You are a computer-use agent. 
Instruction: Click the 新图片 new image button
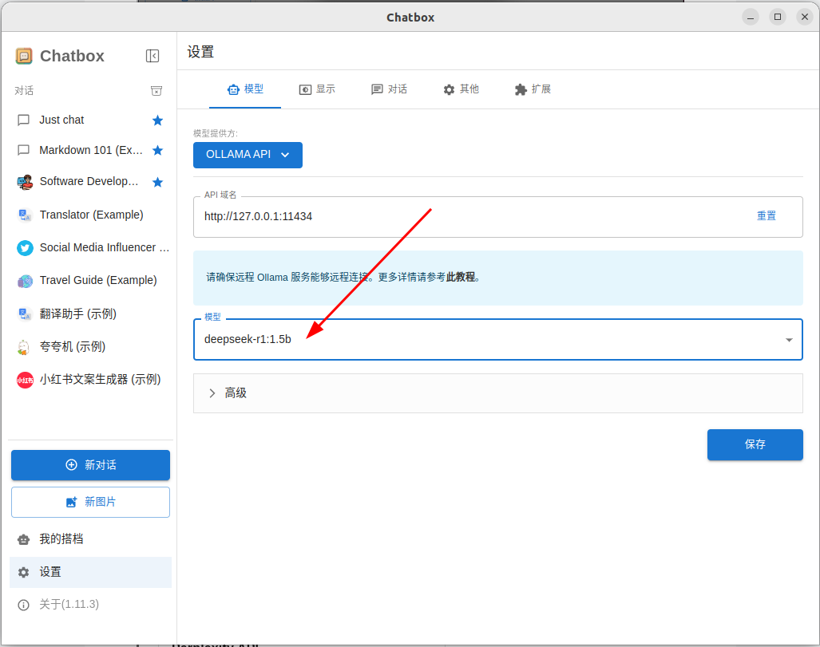pos(90,503)
